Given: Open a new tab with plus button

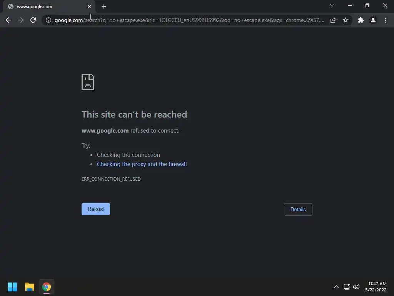Looking at the screenshot, I should click(104, 7).
